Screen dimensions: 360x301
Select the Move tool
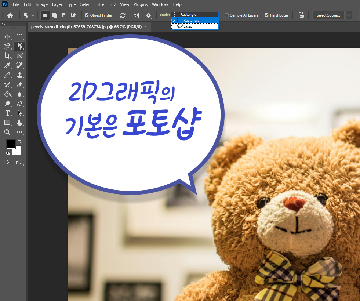pos(7,37)
